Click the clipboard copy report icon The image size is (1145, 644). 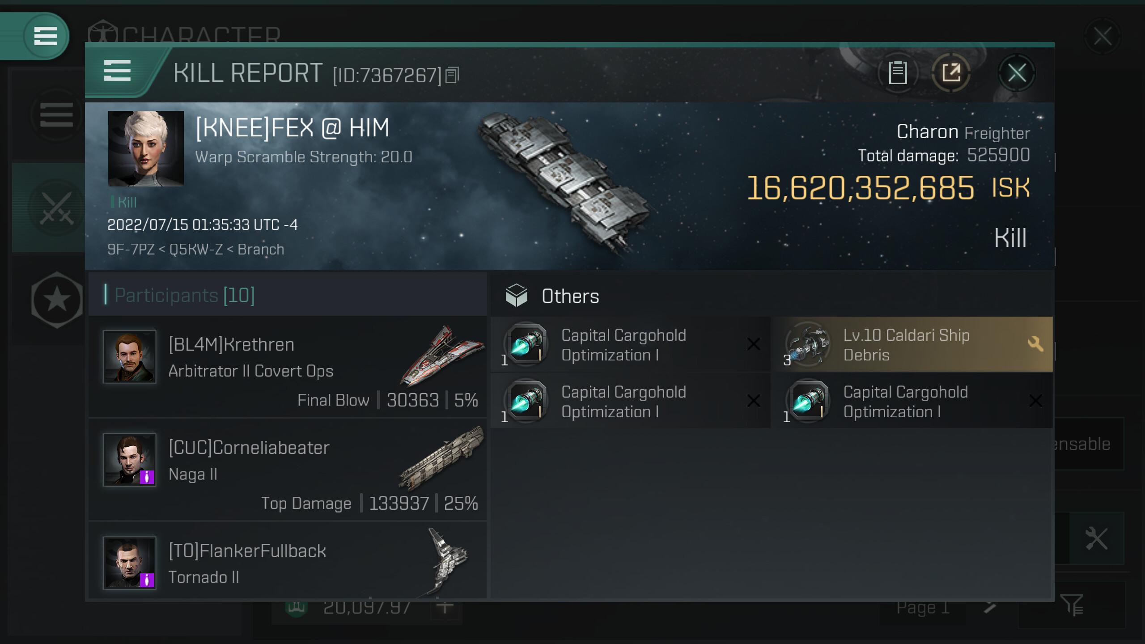point(897,72)
